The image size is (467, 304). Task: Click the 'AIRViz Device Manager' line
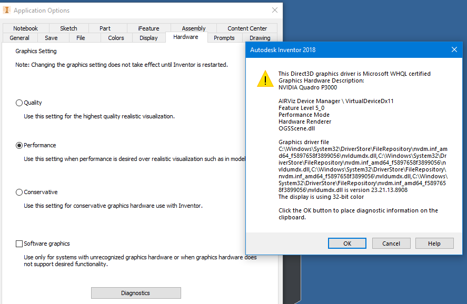point(336,101)
